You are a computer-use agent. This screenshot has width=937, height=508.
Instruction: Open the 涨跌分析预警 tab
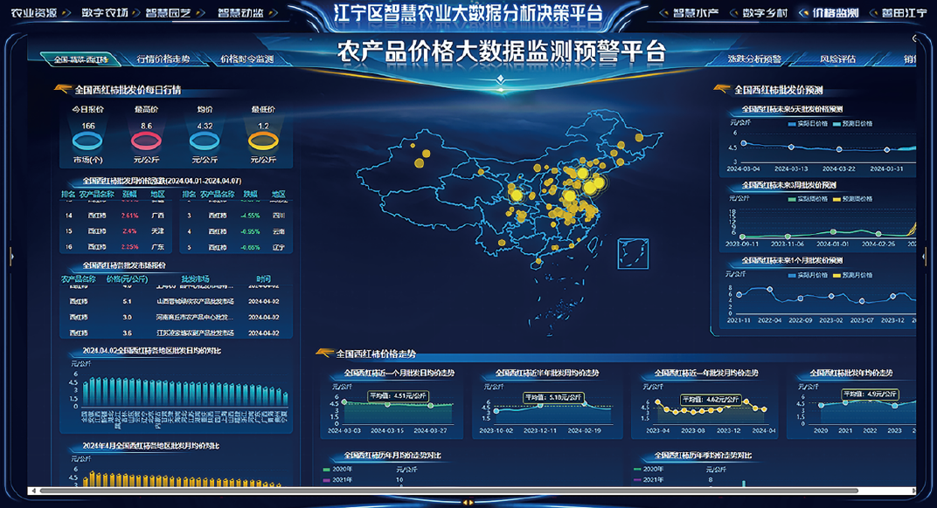[x=753, y=59]
